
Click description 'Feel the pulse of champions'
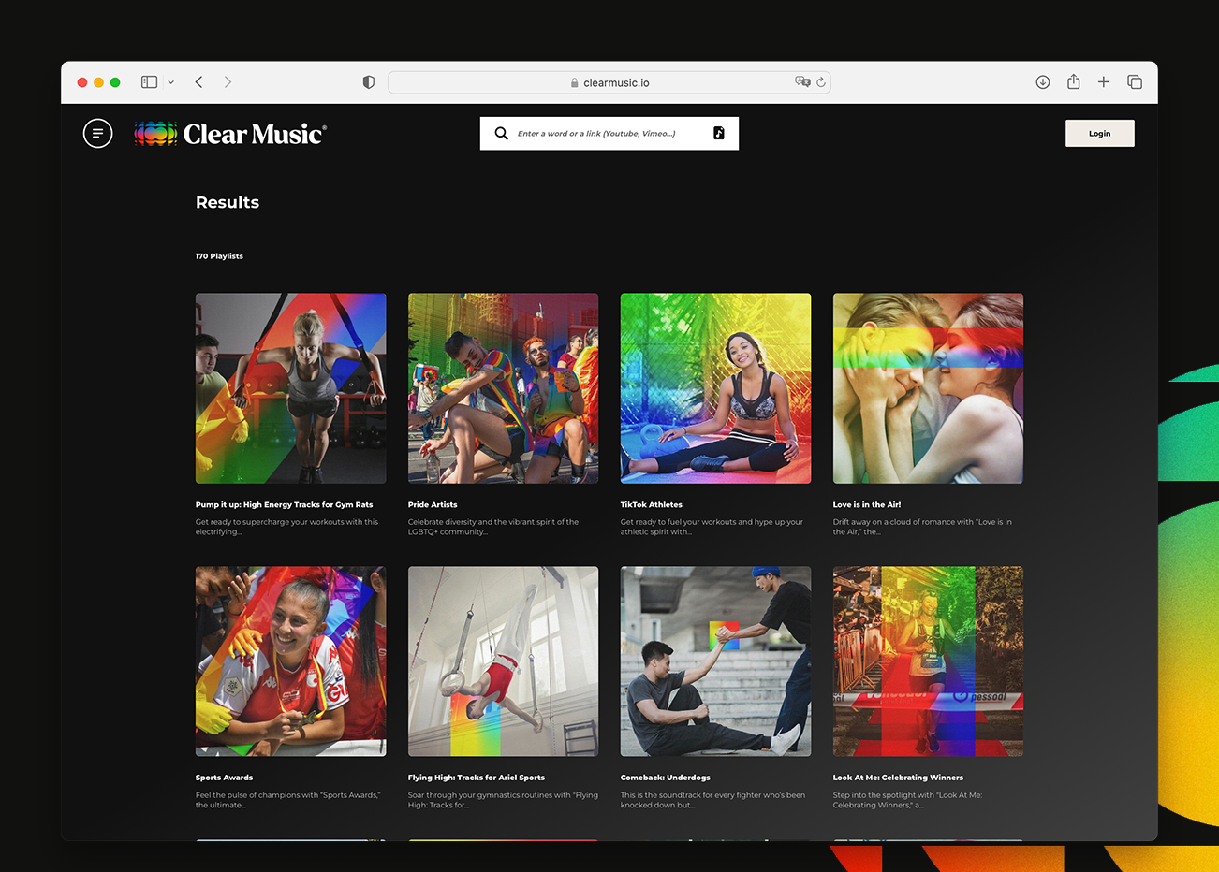tap(288, 800)
